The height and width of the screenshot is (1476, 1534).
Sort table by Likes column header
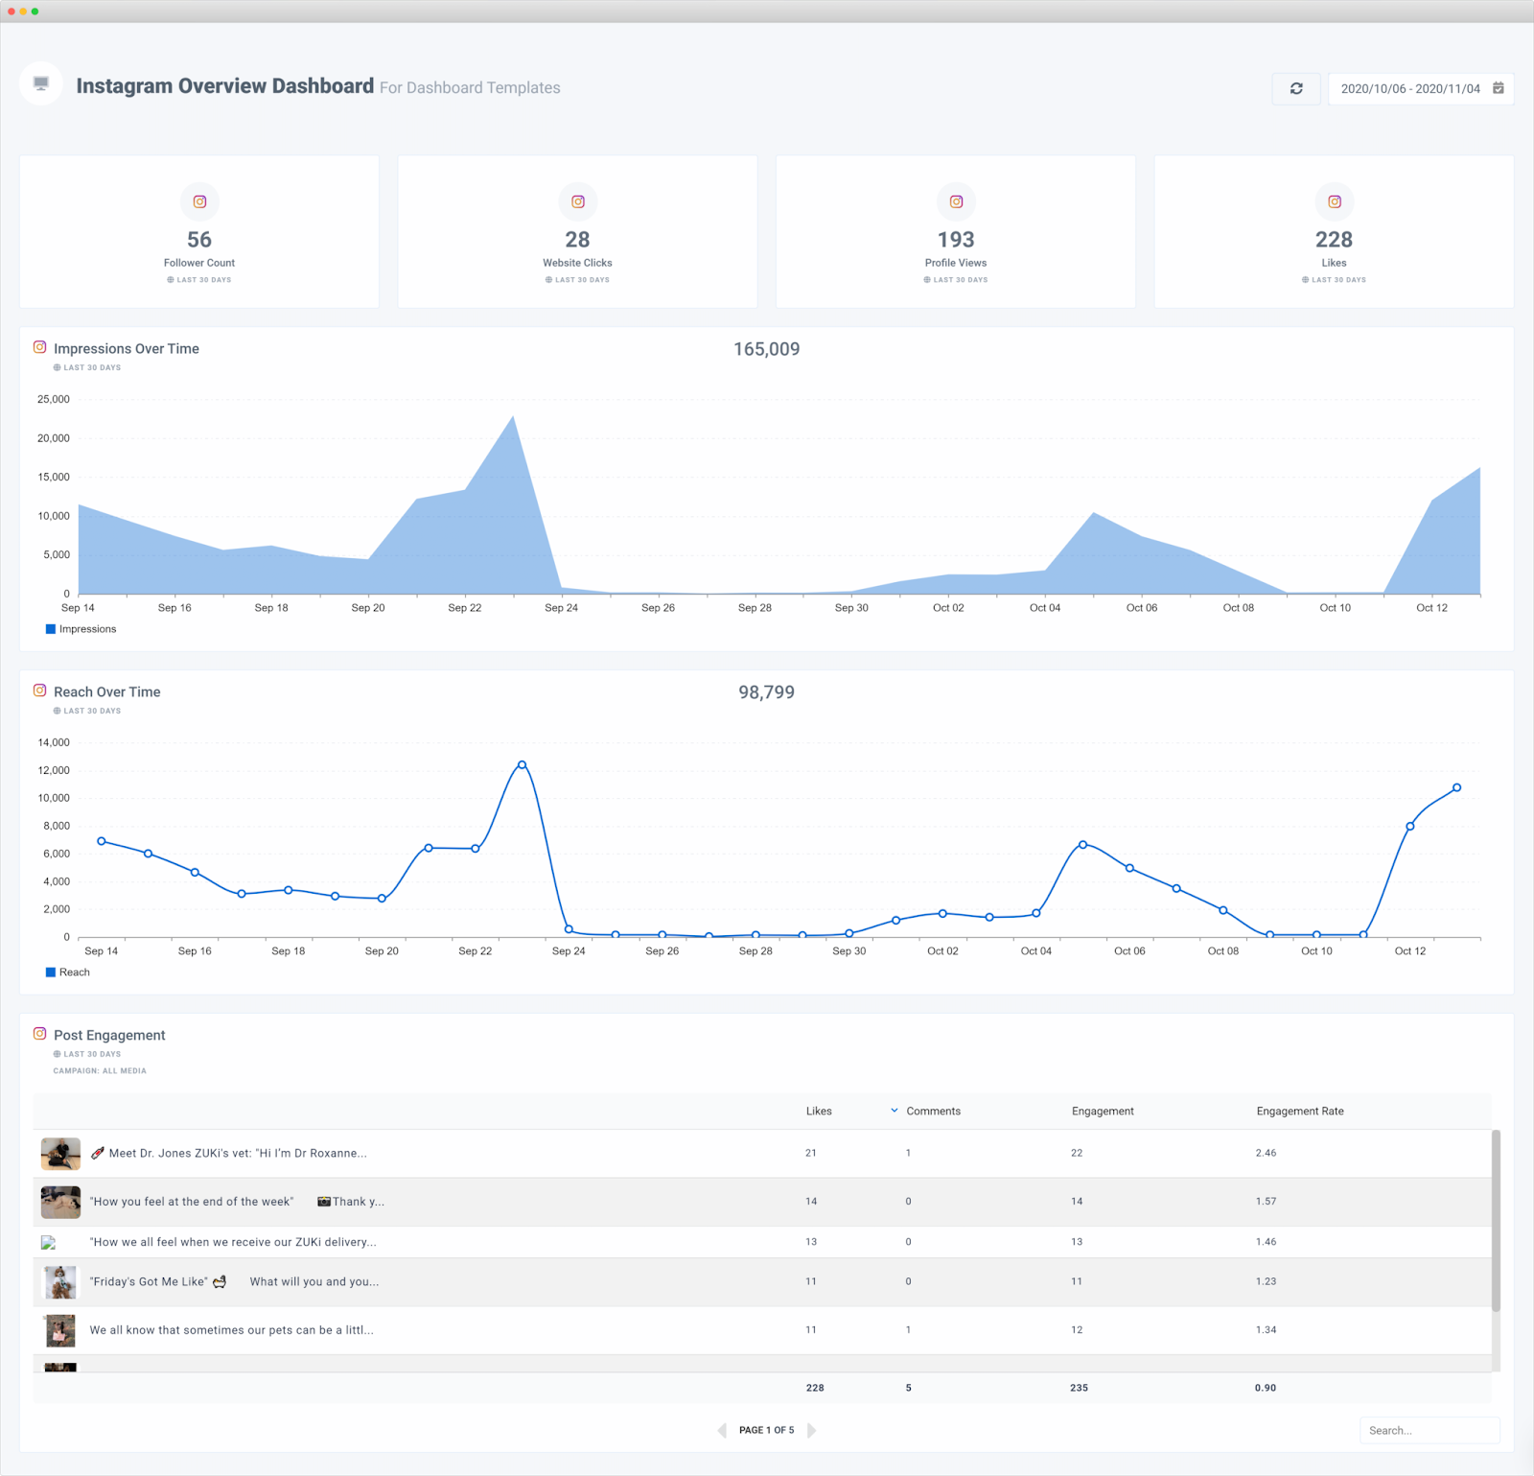coord(819,1111)
